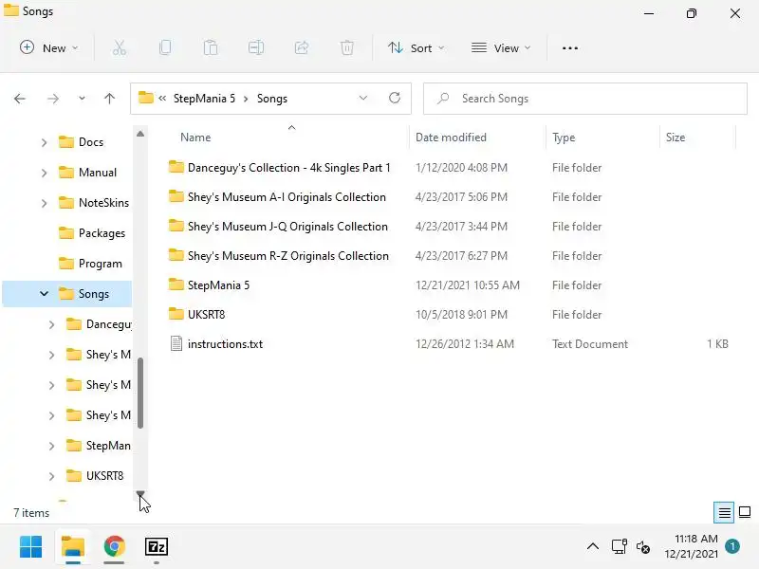The height and width of the screenshot is (569, 759).
Task: Open the Sort options dropdown
Action: tap(416, 48)
